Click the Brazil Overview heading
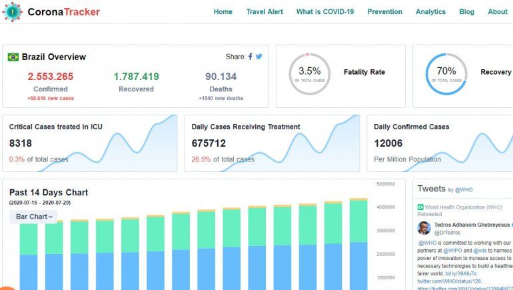The width and height of the screenshot is (513, 290). (54, 57)
